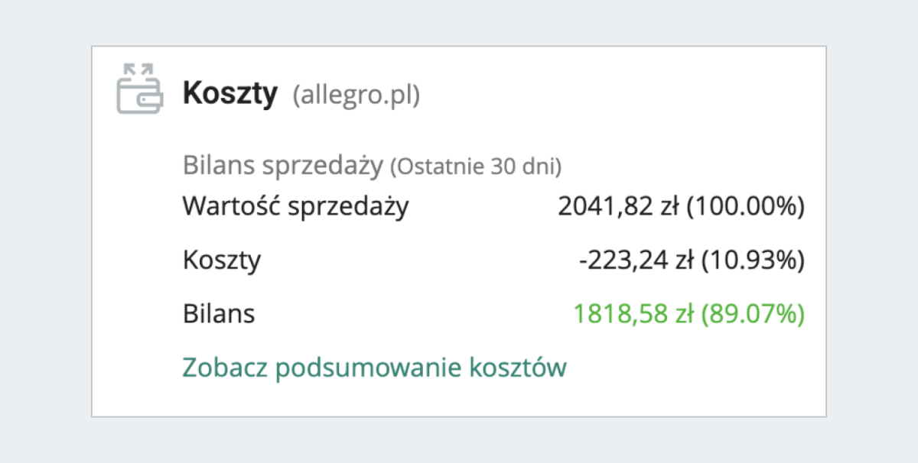The height and width of the screenshot is (463, 918).
Task: Click the wallet icon in the widget header
Action: tap(140, 93)
